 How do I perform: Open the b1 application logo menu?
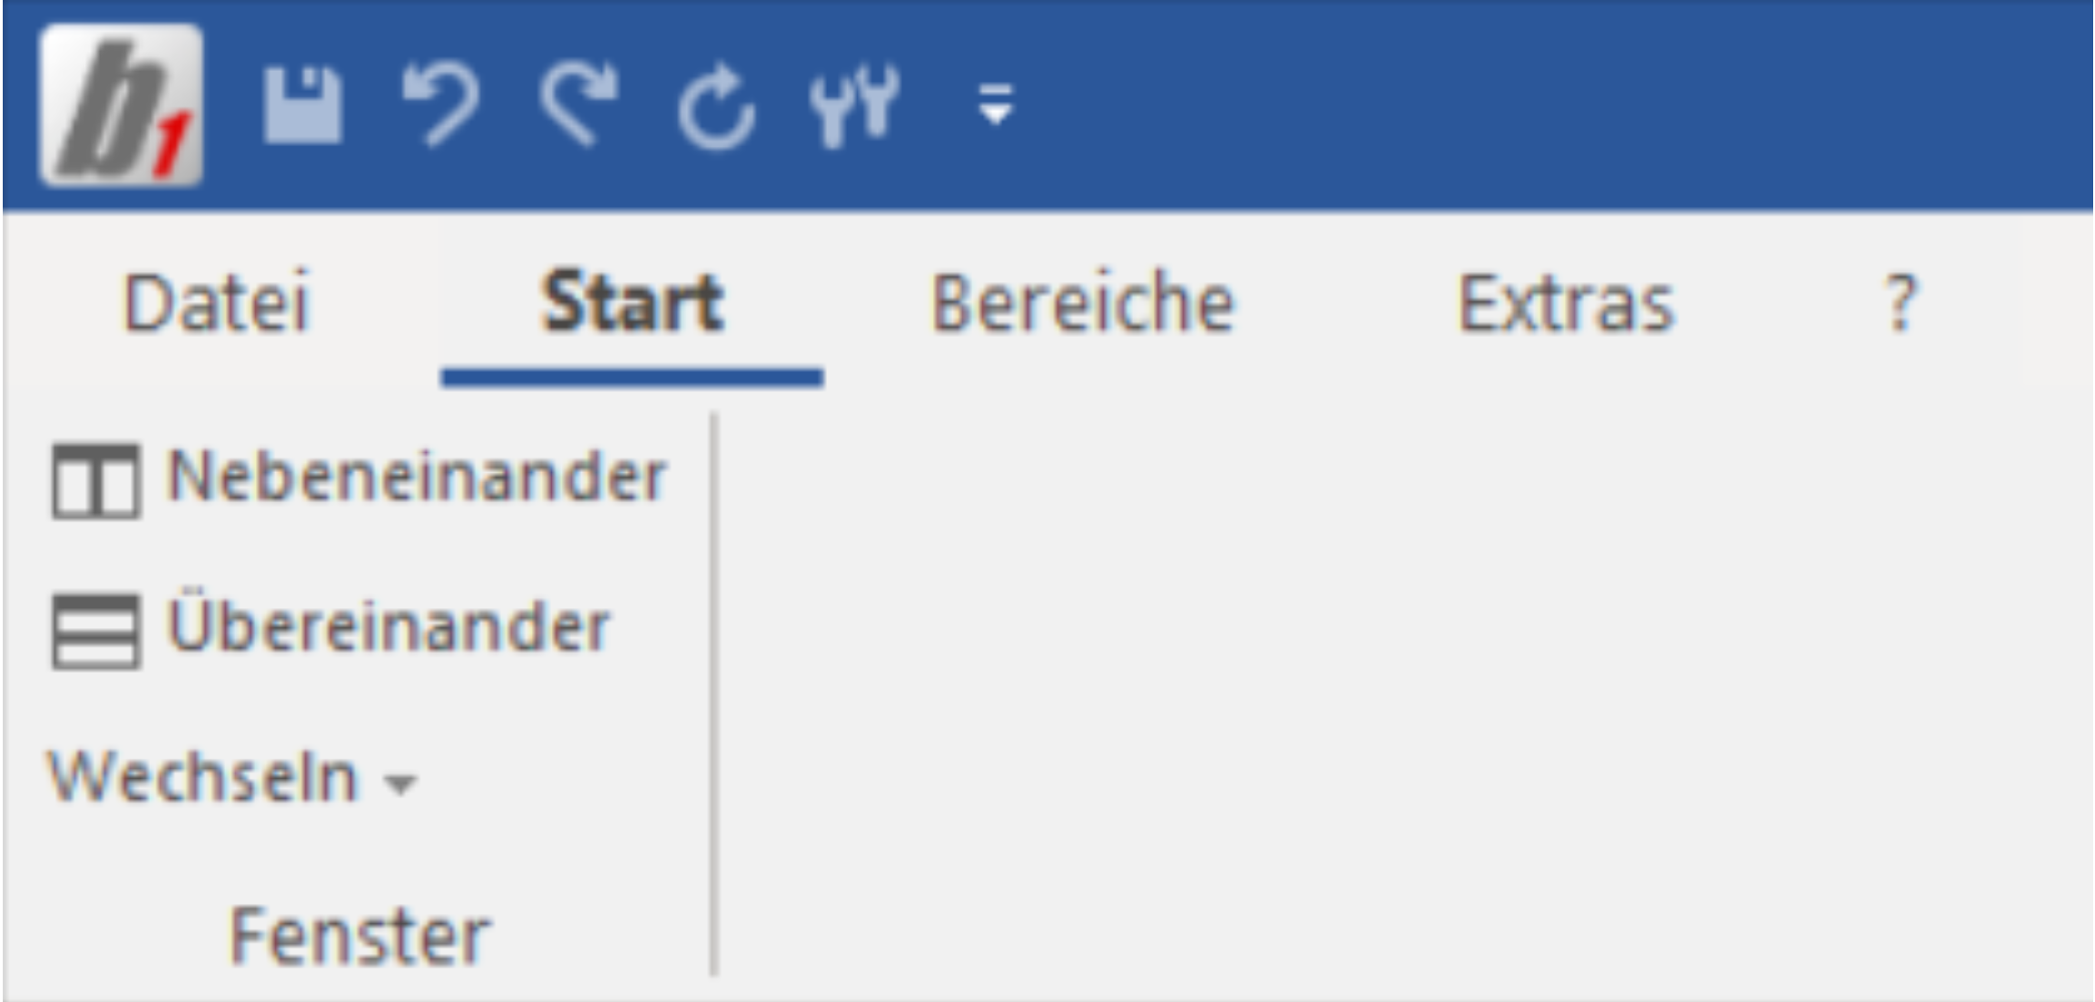(x=121, y=104)
